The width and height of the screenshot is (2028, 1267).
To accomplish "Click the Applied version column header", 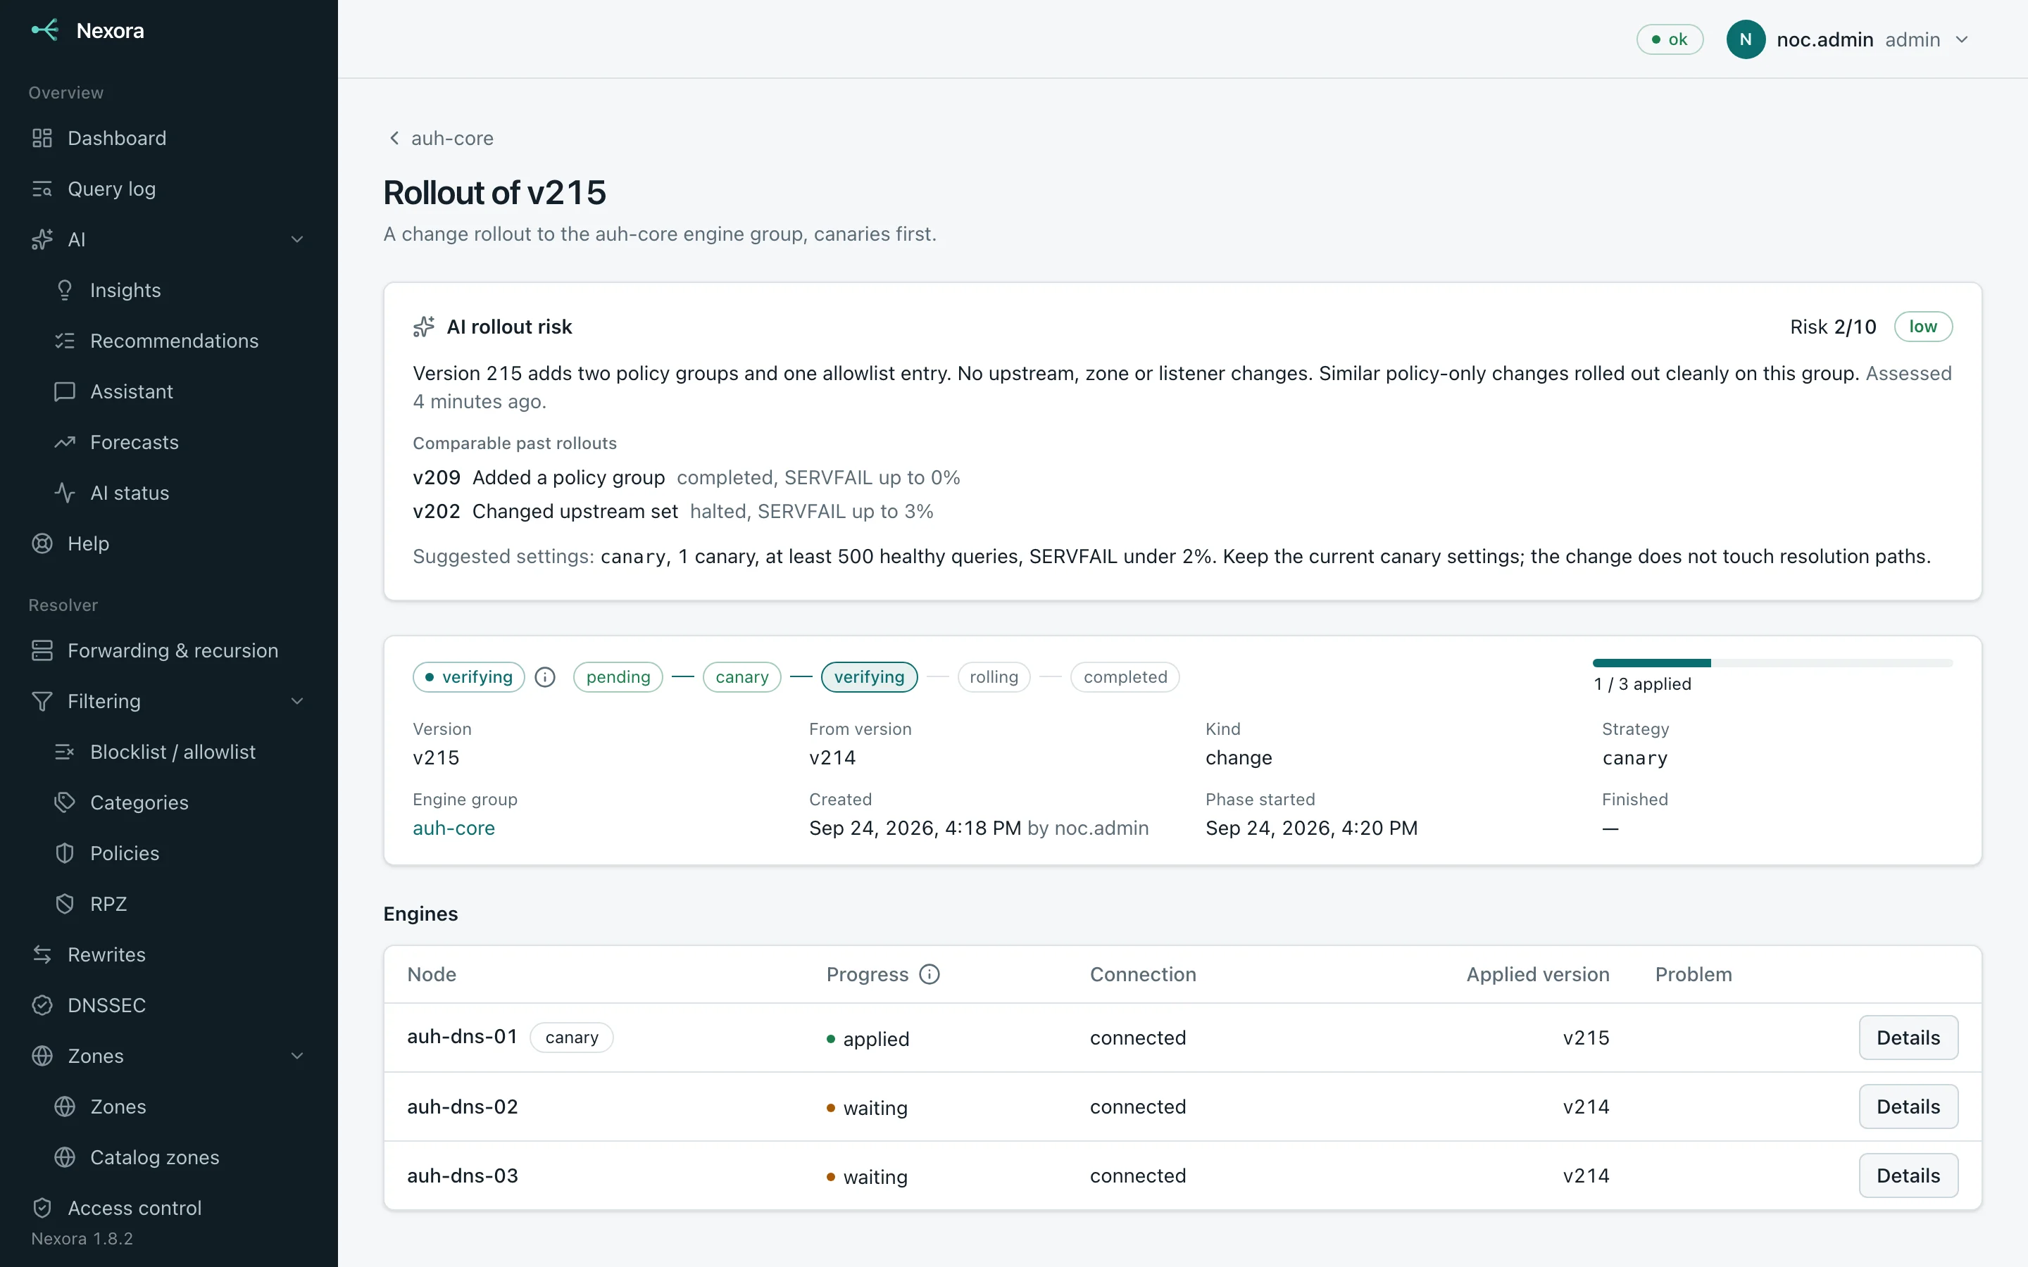I will (x=1538, y=973).
